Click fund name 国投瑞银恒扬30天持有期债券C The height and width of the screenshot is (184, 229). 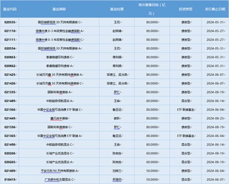(x=59, y=22)
